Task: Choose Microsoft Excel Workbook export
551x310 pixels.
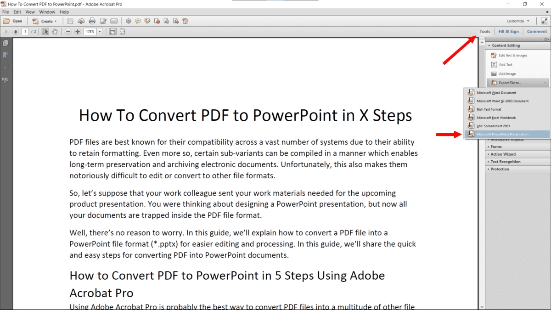Action: [x=507, y=118]
